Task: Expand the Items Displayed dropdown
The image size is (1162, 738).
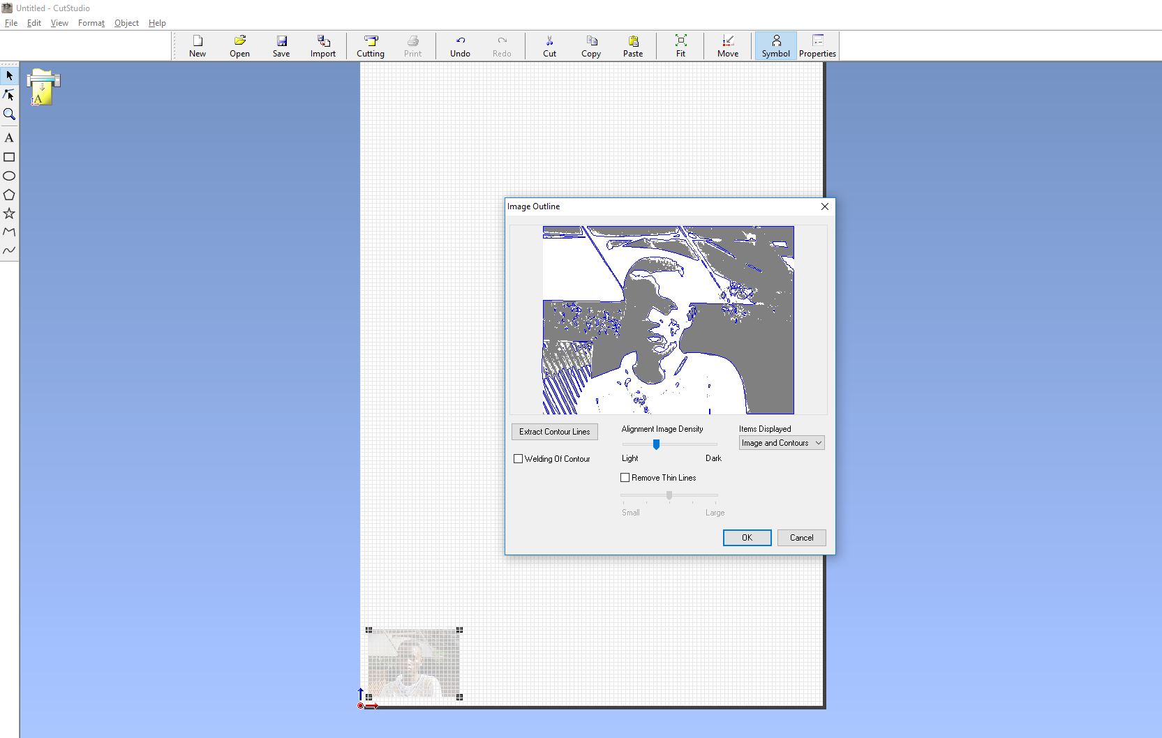Action: click(x=782, y=443)
